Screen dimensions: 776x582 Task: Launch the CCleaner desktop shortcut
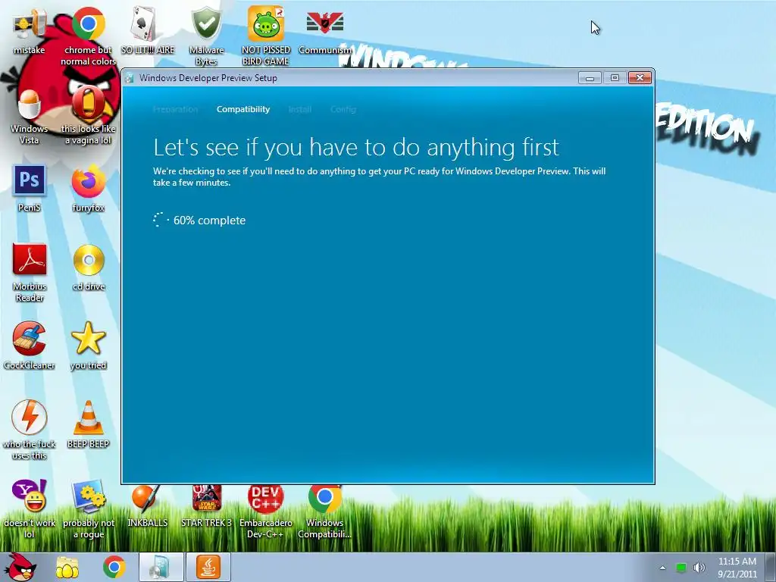30,346
